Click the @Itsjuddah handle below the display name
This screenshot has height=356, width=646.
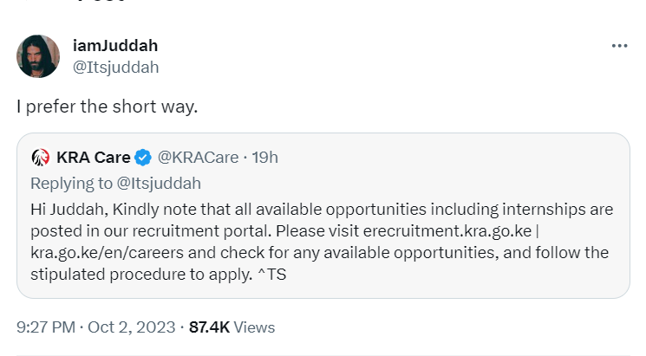(116, 67)
